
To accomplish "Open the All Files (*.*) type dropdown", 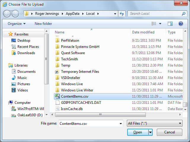I will tap(155, 123).
